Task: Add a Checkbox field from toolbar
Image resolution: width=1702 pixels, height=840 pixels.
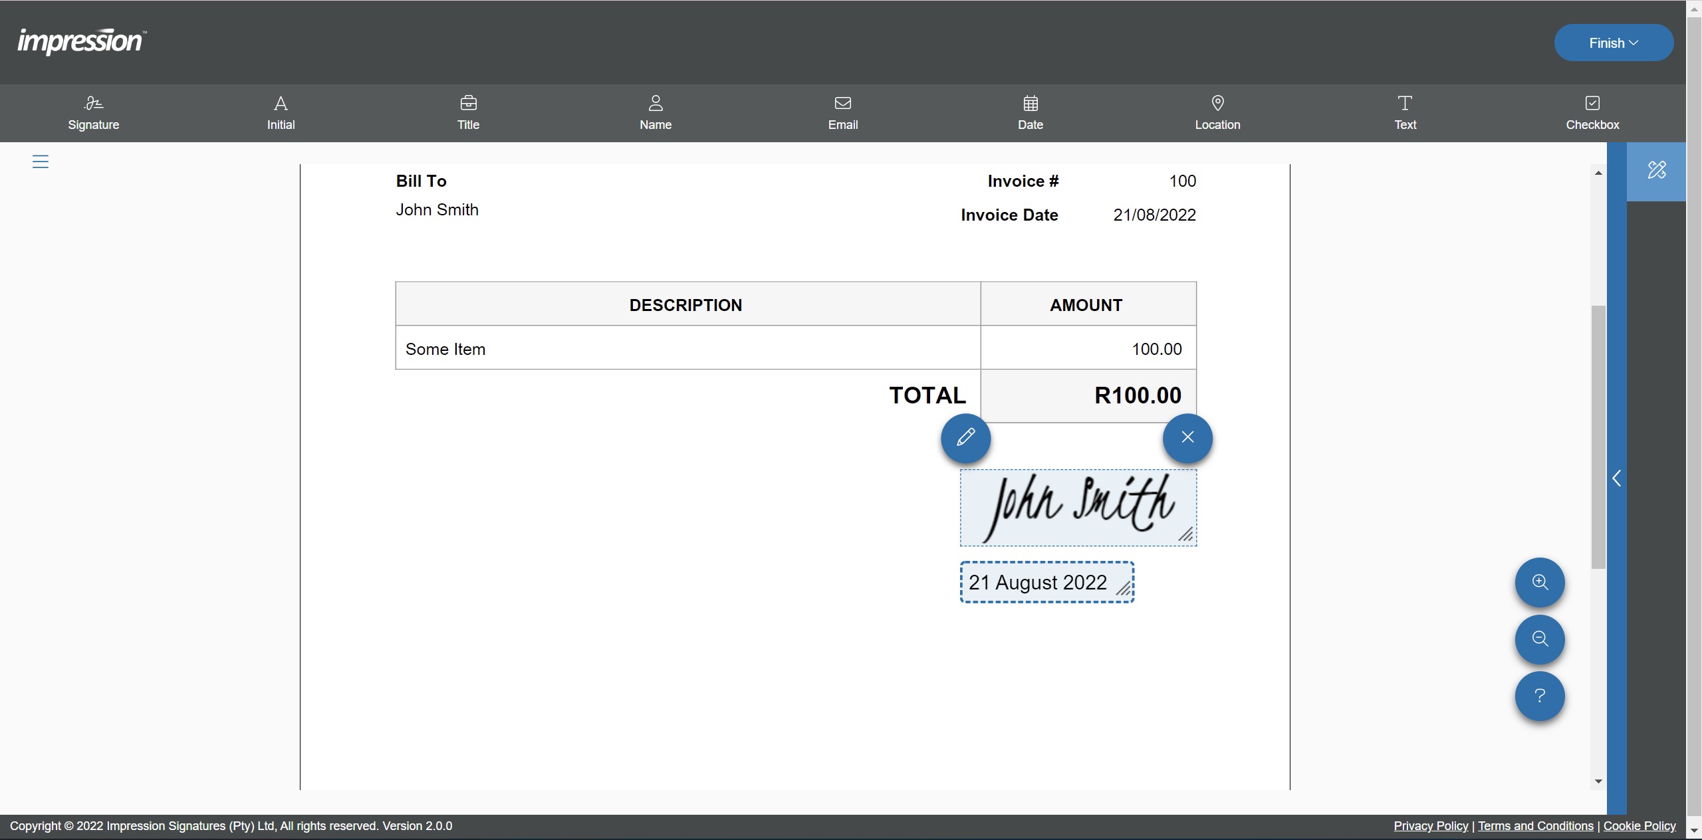Action: 1592,113
